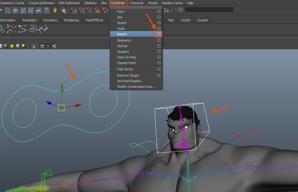Choose Modify Constrained Axis... entry
The width and height of the screenshot is (298, 192).
tap(136, 87)
